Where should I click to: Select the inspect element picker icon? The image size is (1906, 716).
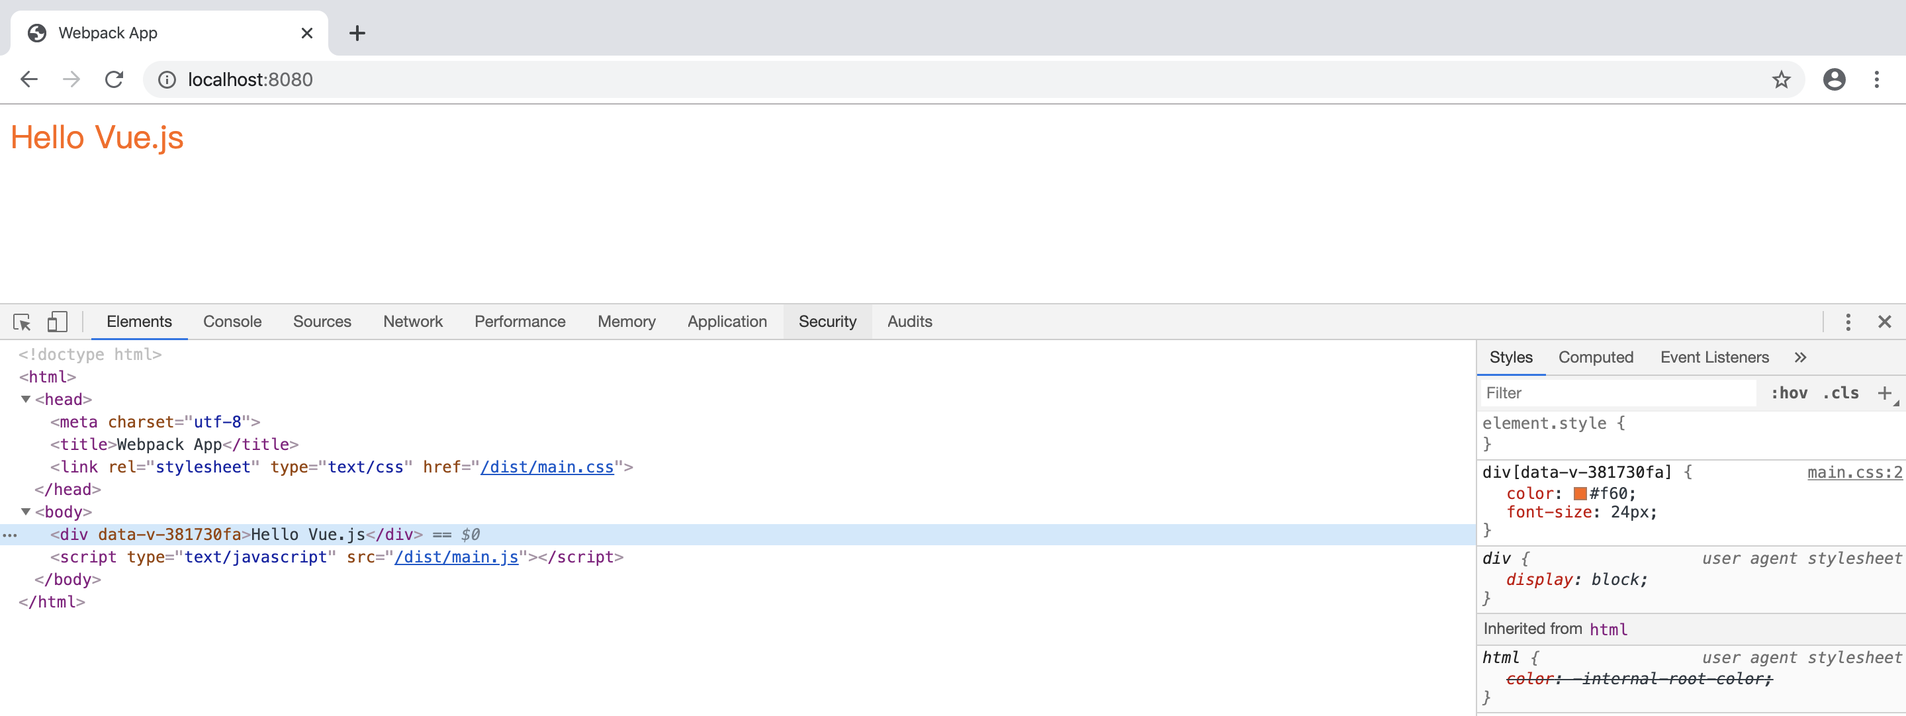click(x=21, y=322)
